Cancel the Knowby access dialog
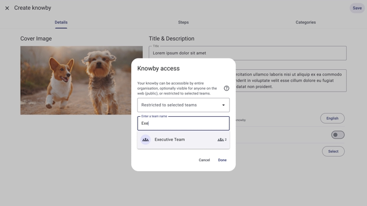This screenshot has height=206, width=367. pyautogui.click(x=204, y=160)
